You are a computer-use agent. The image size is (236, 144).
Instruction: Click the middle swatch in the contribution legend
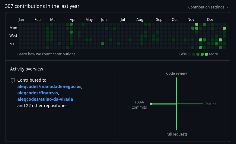198,54
